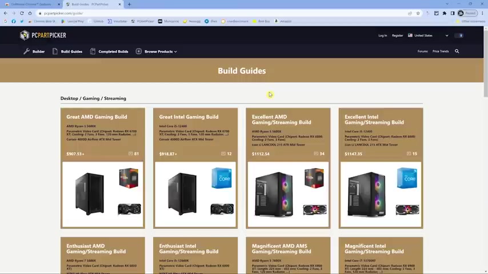Open the Facebook bookmark
488x274 pixels.
pos(14,21)
